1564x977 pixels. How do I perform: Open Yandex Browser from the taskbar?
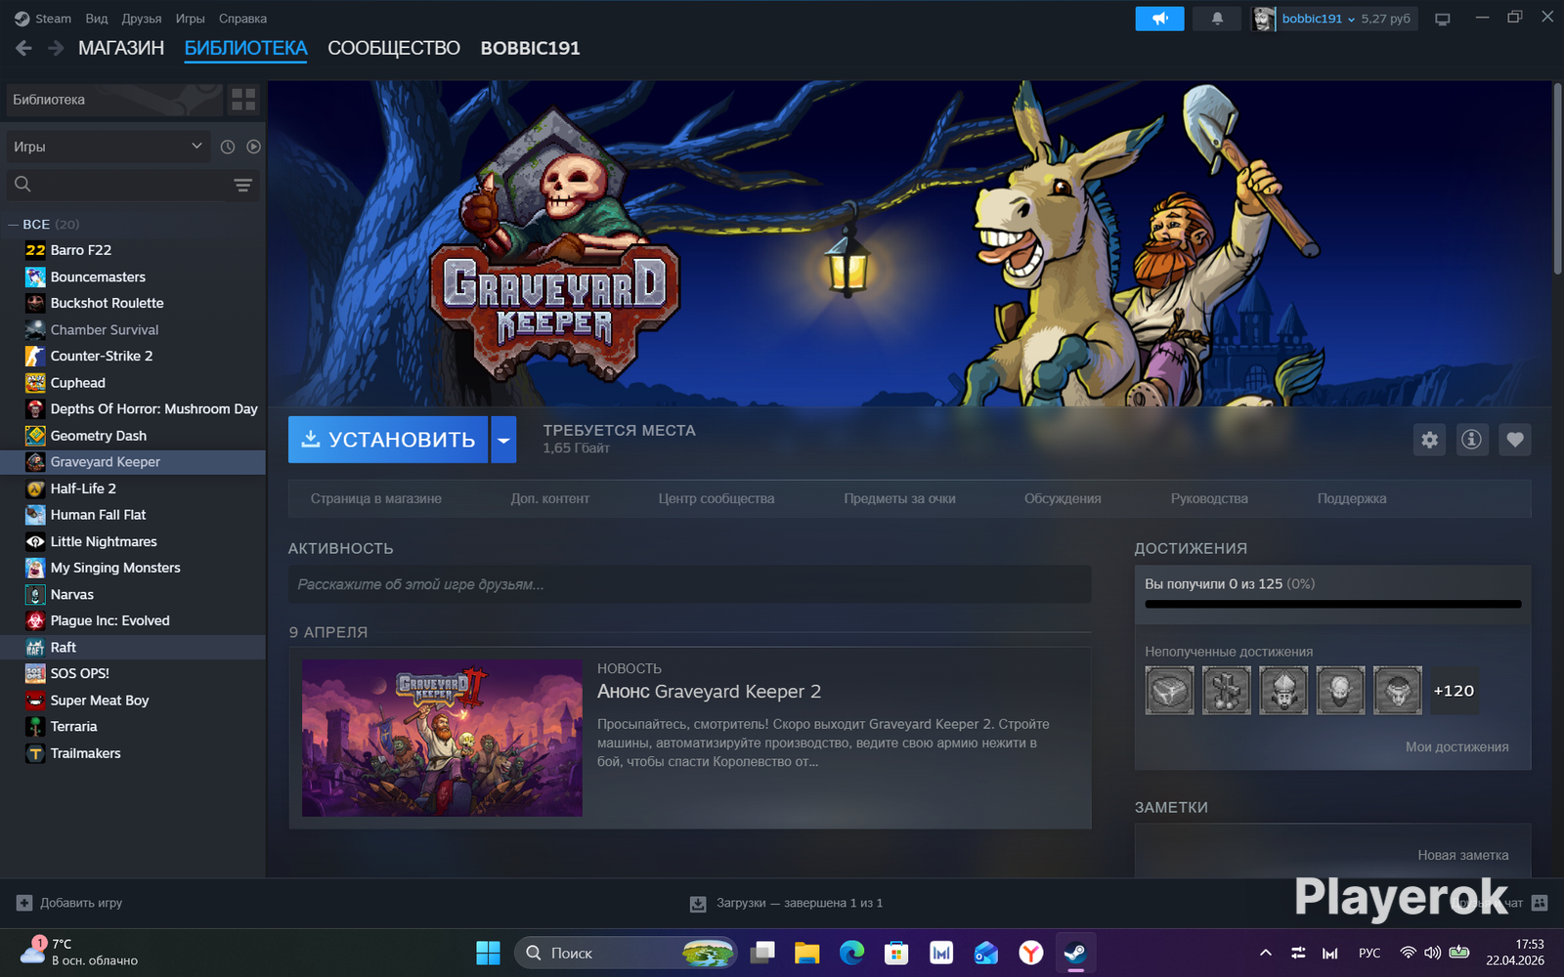click(x=1030, y=953)
